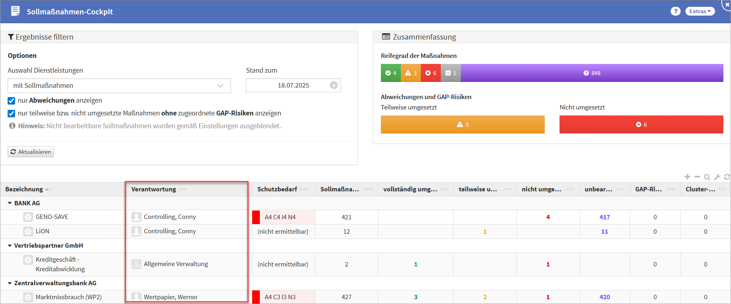This screenshot has height=304, width=731.
Task: Open the Extras dropdown menu
Action: coord(700,11)
